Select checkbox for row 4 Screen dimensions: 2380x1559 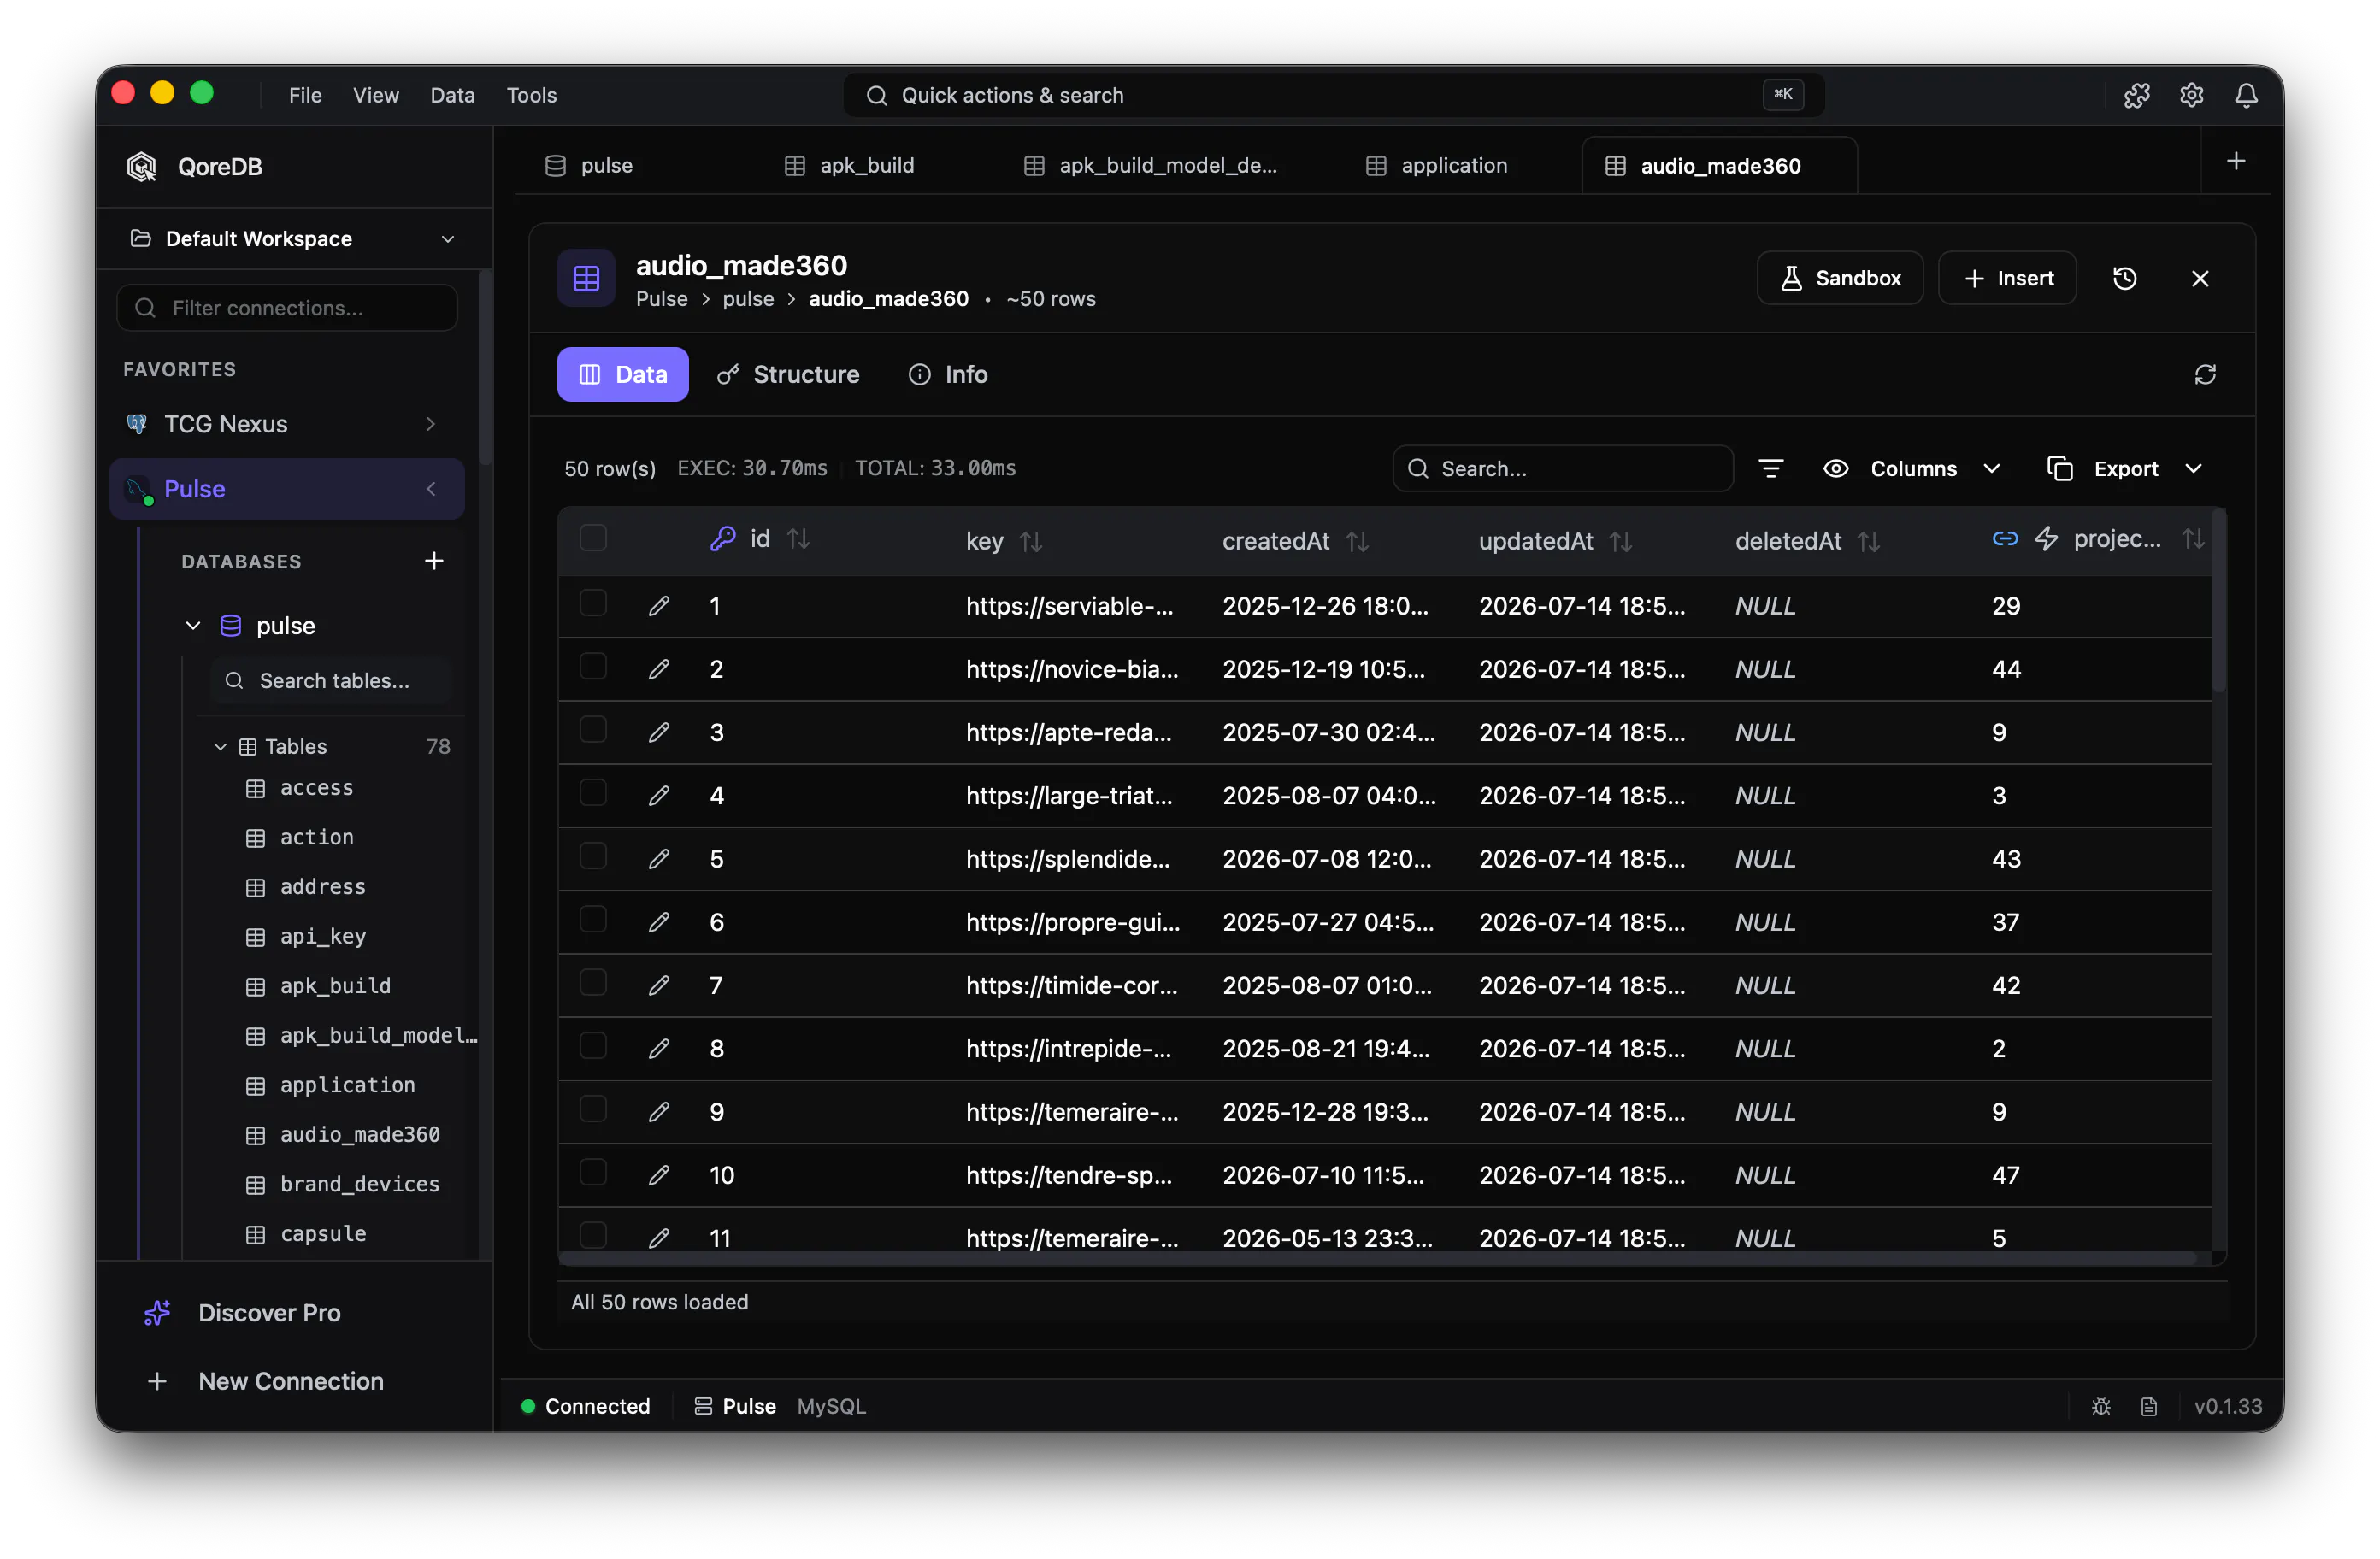point(593,793)
